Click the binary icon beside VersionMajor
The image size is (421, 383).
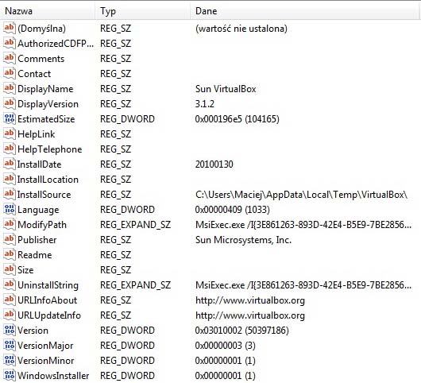10,345
